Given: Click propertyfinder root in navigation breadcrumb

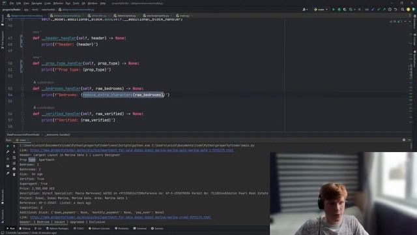Looking at the screenshot, I should 12,9.
